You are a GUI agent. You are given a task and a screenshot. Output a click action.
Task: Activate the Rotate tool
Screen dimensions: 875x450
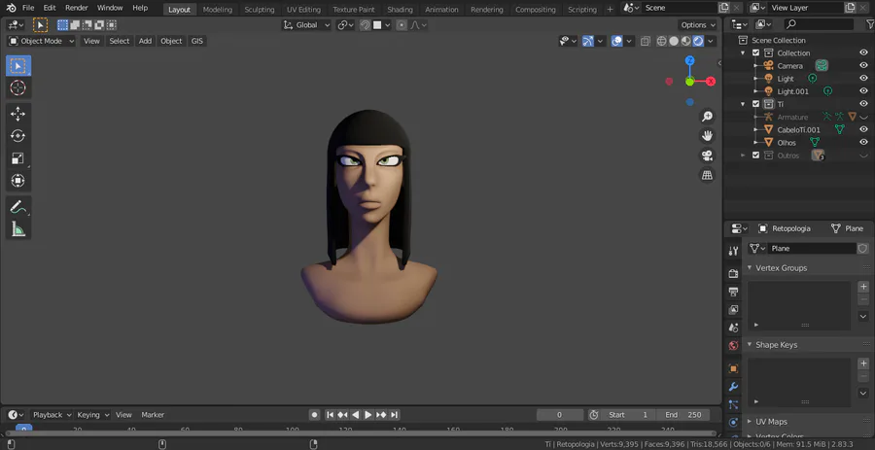(18, 136)
